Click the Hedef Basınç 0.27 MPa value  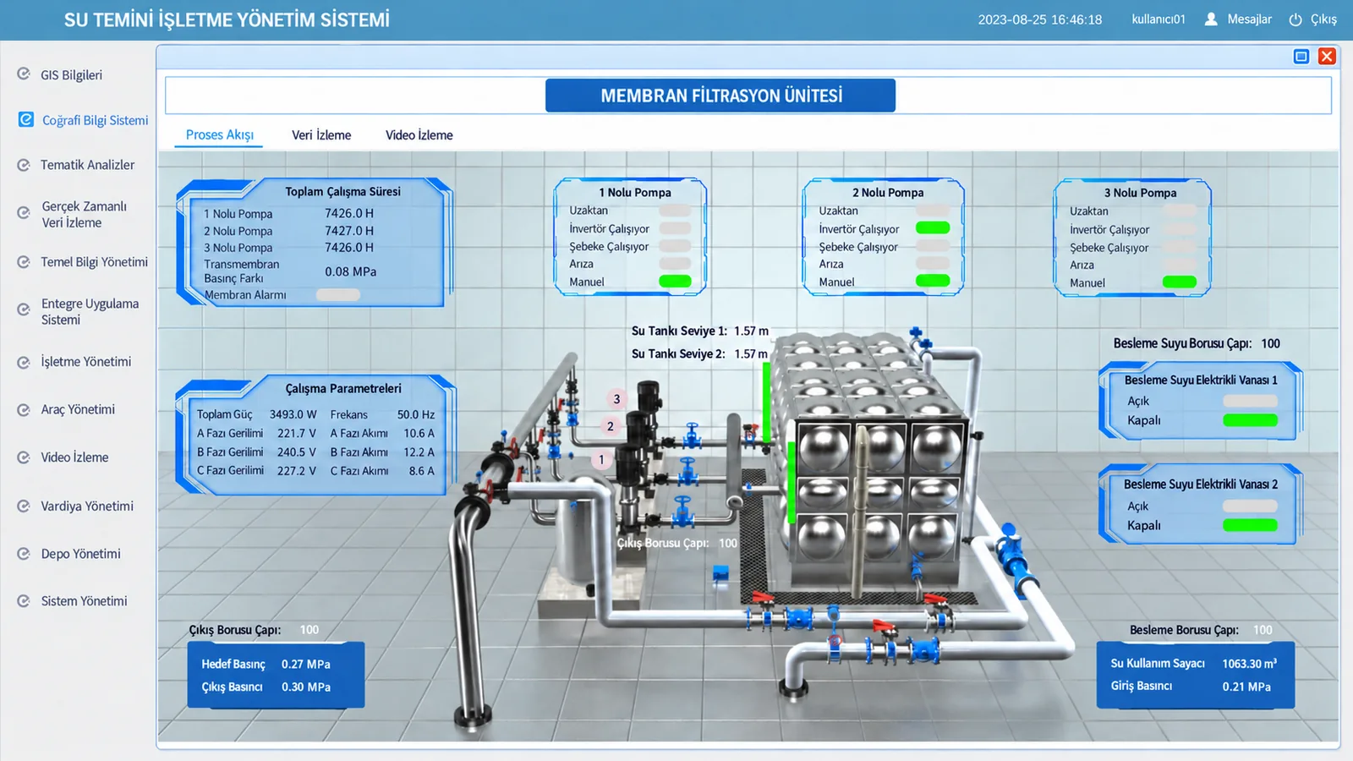pos(306,665)
